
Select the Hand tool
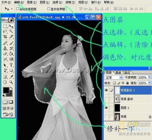5,82
